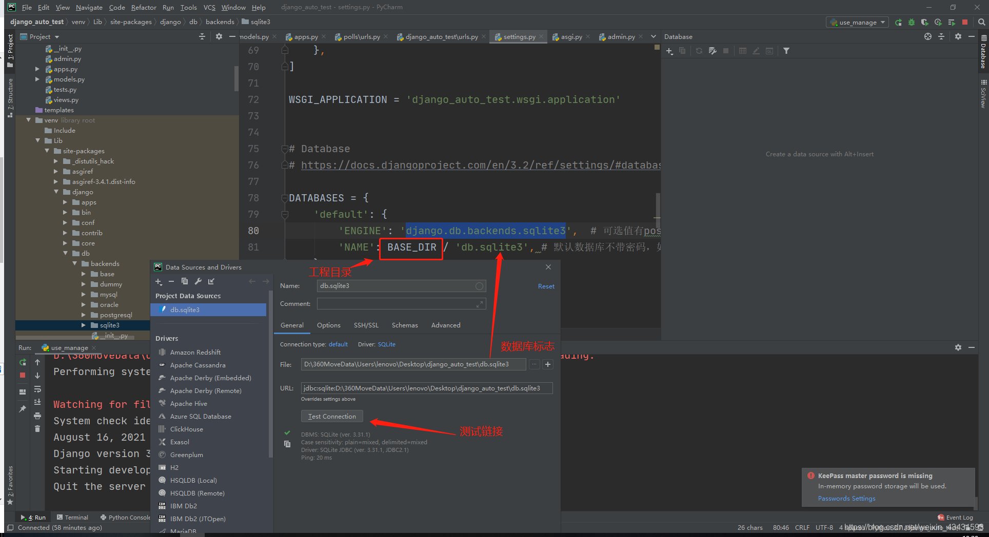The width and height of the screenshot is (989, 537).
Task: Open Passwords Settings link in notification
Action: pyautogui.click(x=847, y=499)
